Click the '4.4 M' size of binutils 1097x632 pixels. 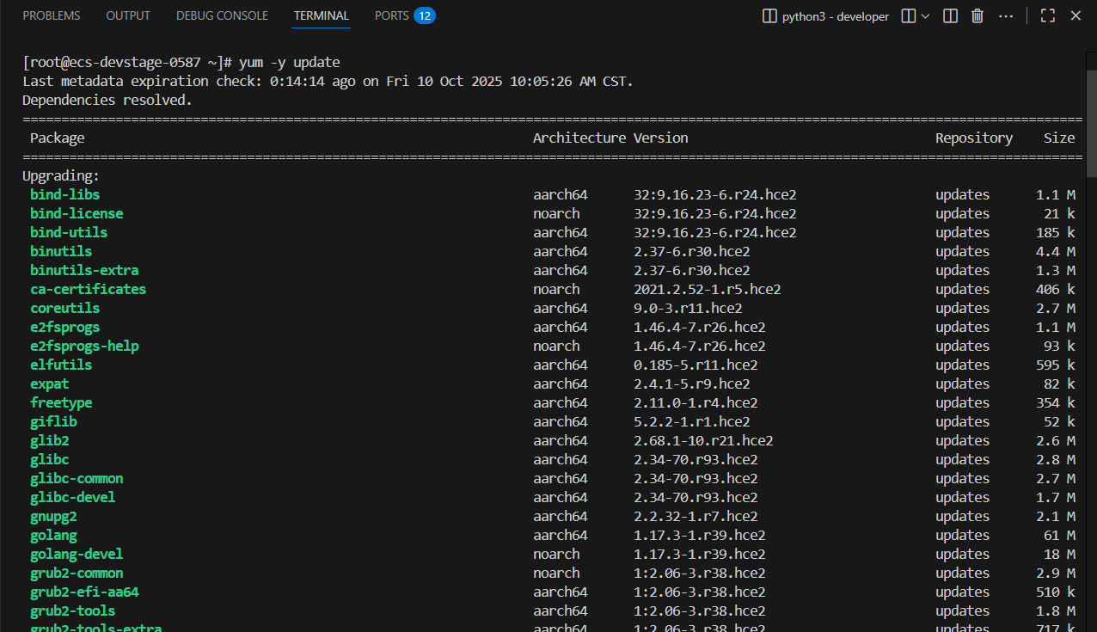[1056, 251]
